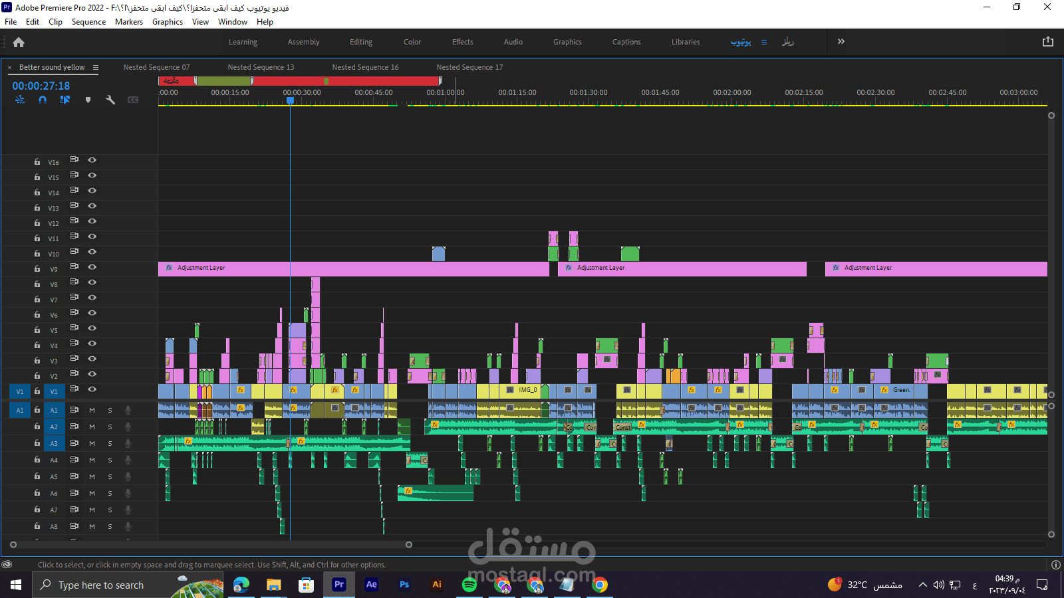This screenshot has height=598, width=1064.
Task: Hide the V9 adjustment layer track
Action: pyautogui.click(x=92, y=267)
